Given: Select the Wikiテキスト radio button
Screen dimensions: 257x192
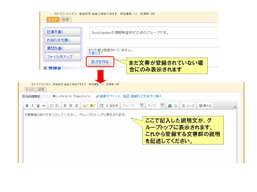Looking at the screenshot, I should point(74,96).
